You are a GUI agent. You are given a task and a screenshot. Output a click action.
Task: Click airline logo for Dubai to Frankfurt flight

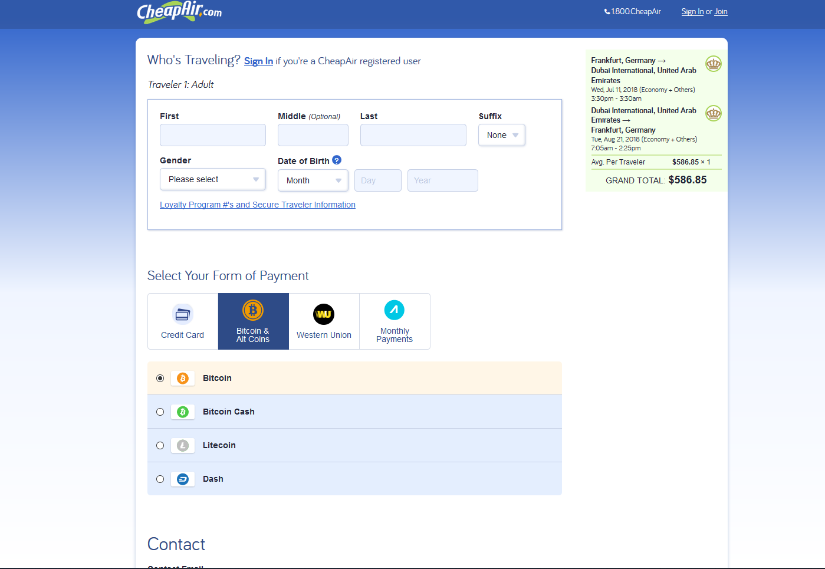714,113
